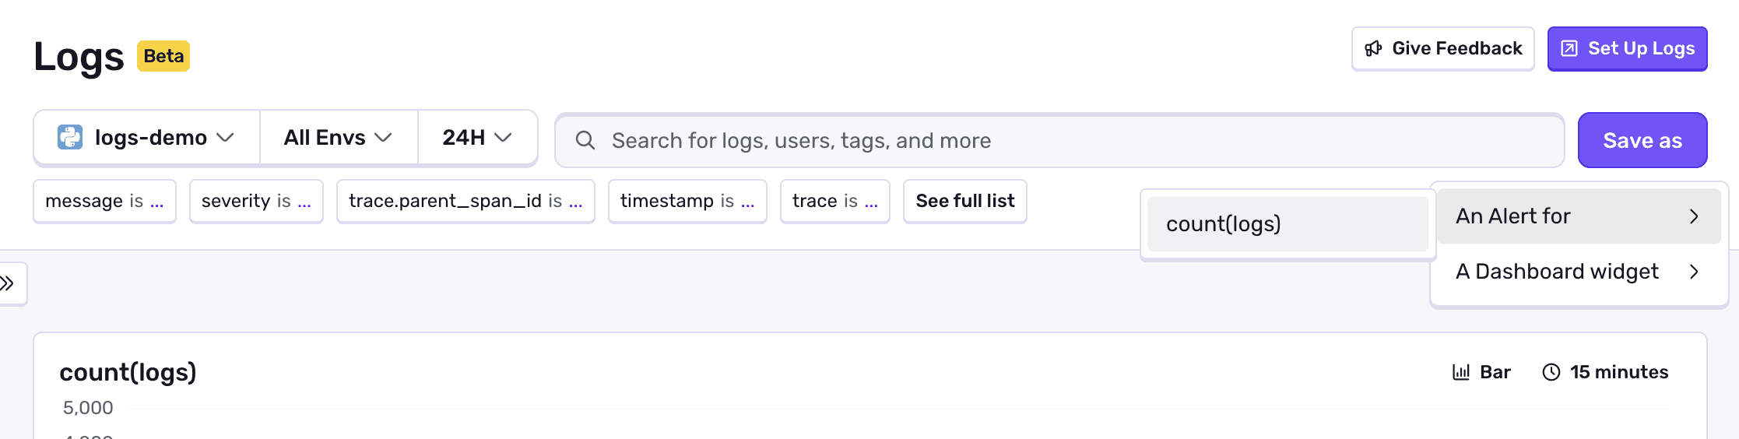This screenshot has width=1739, height=439.
Task: Add the trace.parent_span_id is filter
Action: pos(465,201)
